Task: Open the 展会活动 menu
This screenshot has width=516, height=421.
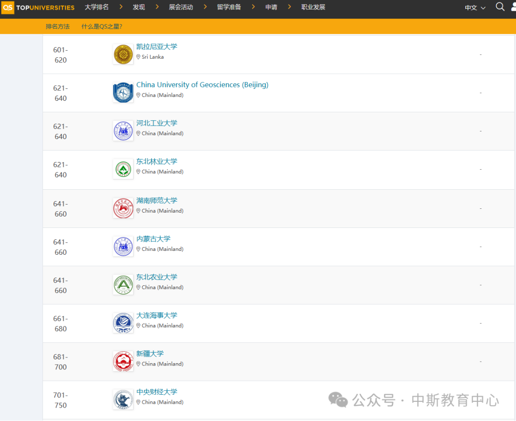Action: click(x=181, y=7)
